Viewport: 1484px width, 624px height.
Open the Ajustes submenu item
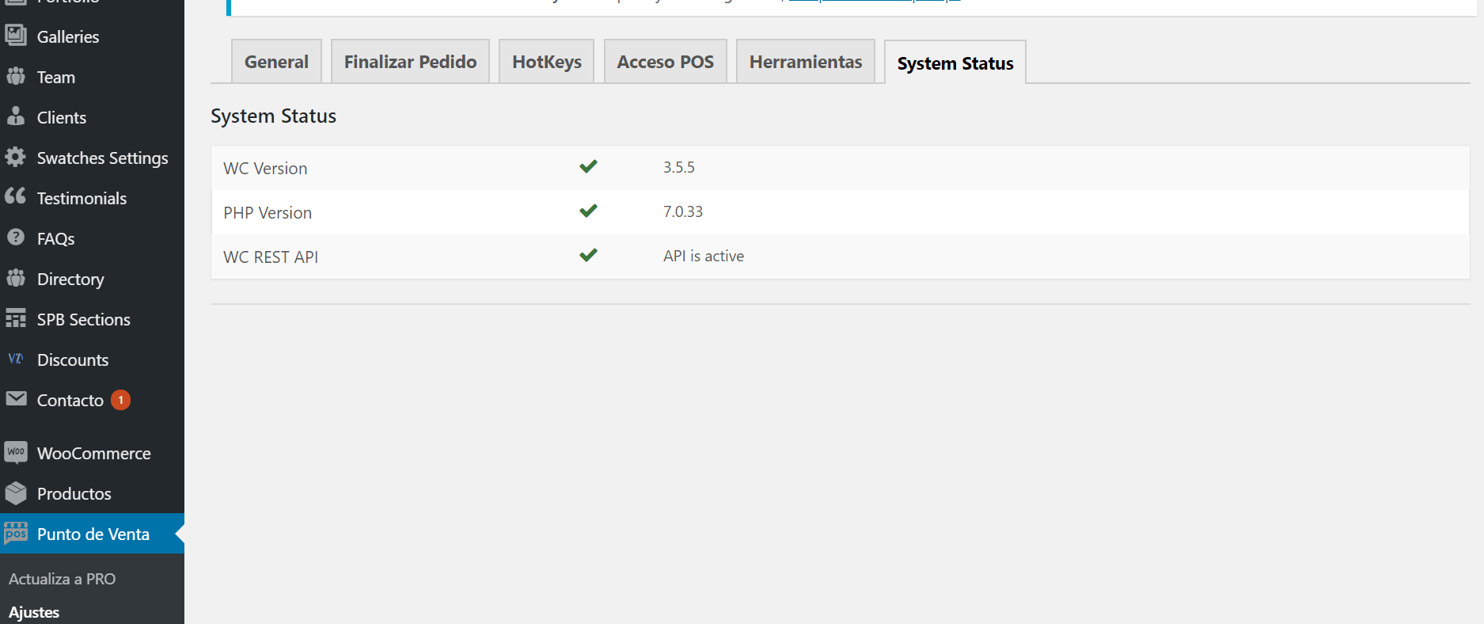[34, 612]
